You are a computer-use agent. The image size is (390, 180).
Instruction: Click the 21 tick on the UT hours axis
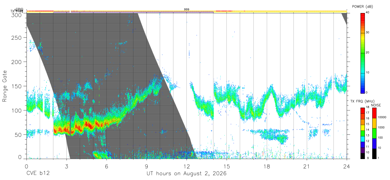(x=306, y=166)
